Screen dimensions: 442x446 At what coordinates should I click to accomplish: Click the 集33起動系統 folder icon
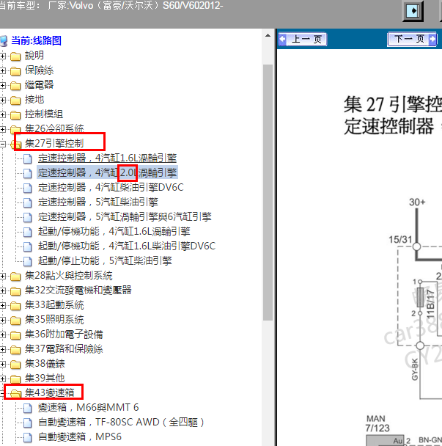pyautogui.click(x=15, y=305)
